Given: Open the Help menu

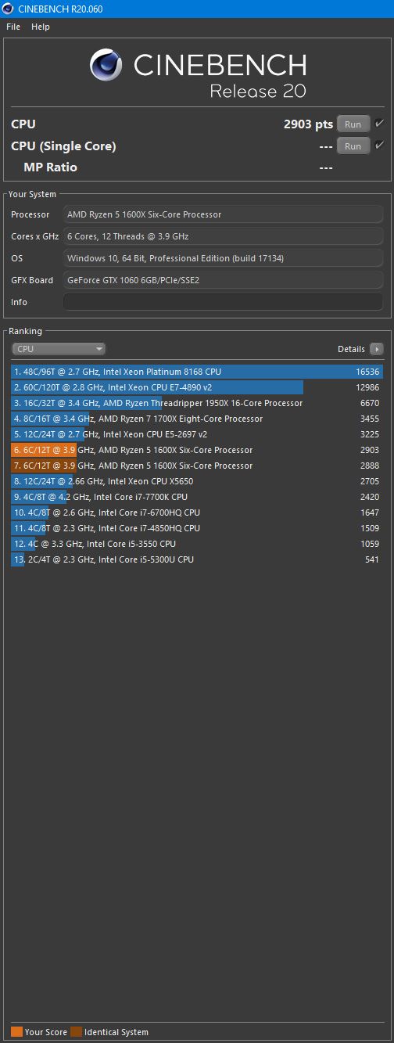Looking at the screenshot, I should [x=41, y=27].
